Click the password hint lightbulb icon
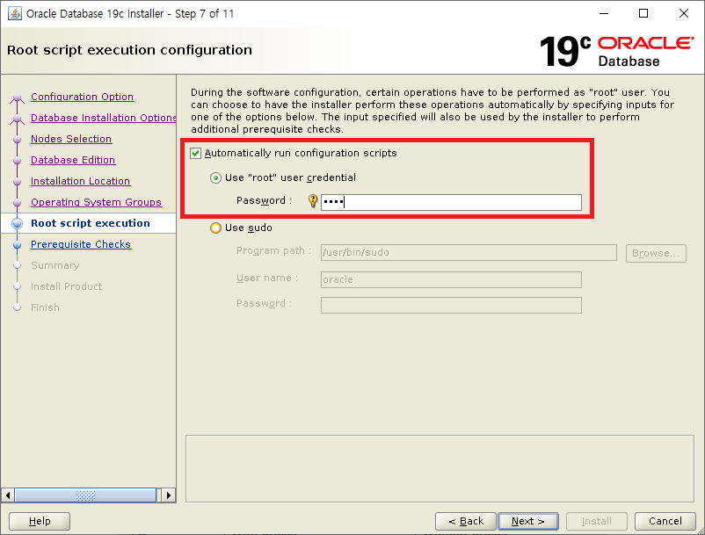Screen dimensions: 705x535 [x=313, y=201]
